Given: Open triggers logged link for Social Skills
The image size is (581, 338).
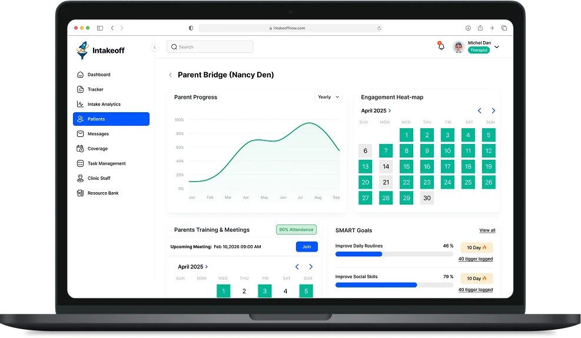Looking at the screenshot, I should pyautogui.click(x=476, y=290).
